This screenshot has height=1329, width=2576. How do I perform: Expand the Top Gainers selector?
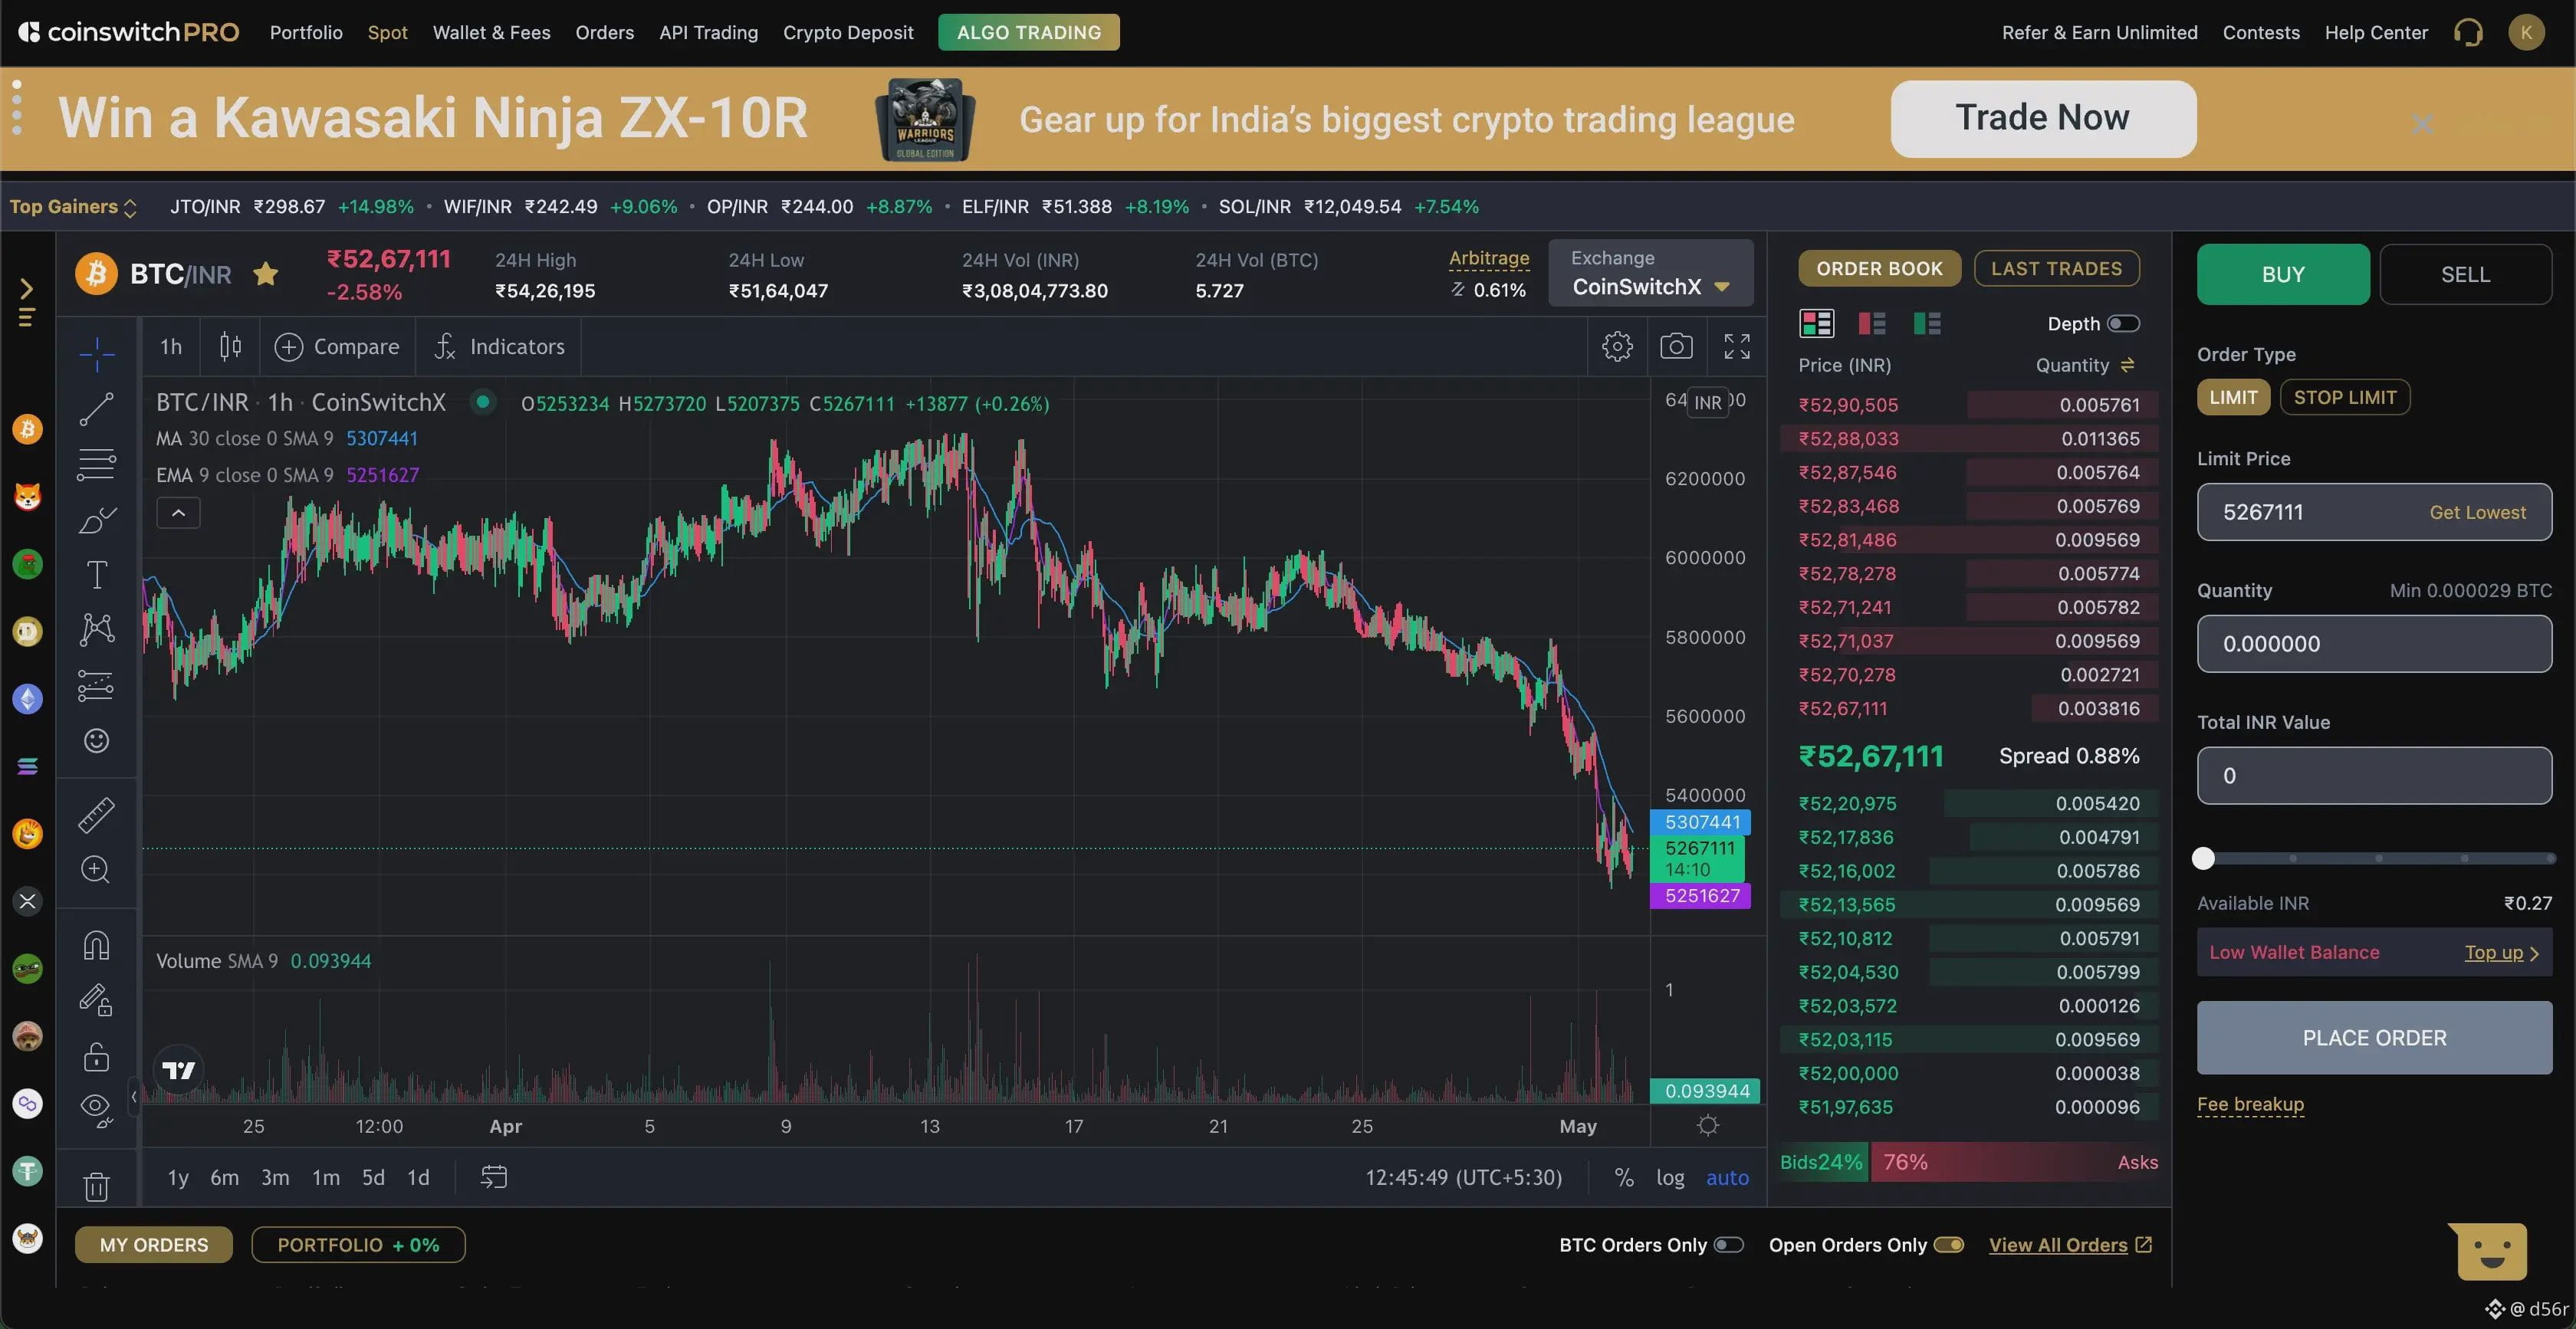pyautogui.click(x=73, y=207)
